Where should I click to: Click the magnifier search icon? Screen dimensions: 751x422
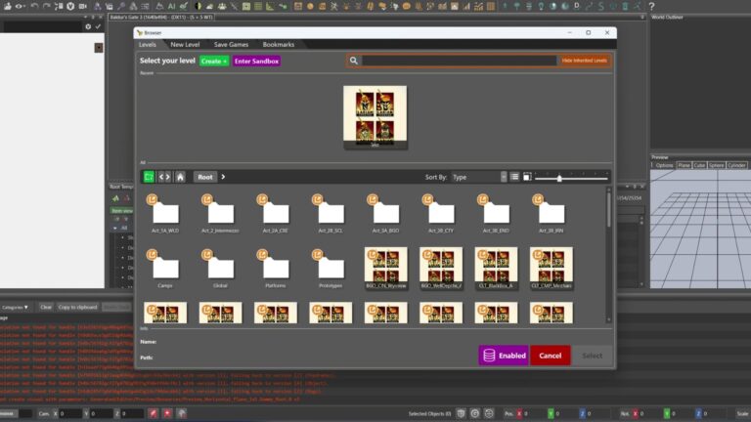pyautogui.click(x=353, y=61)
